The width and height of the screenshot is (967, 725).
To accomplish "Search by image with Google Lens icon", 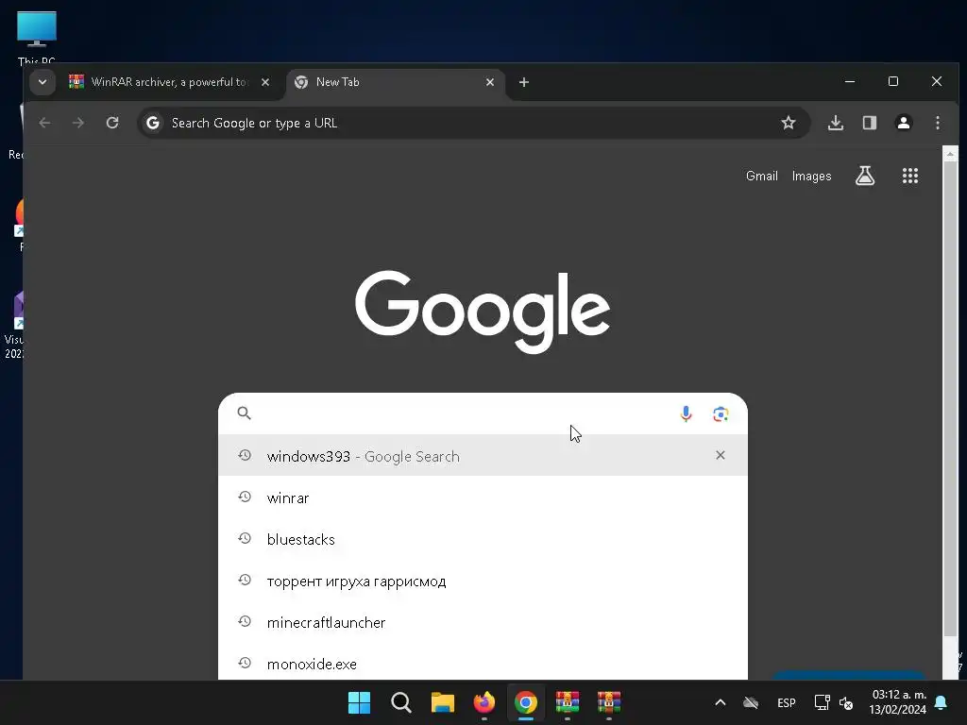I will click(x=721, y=413).
